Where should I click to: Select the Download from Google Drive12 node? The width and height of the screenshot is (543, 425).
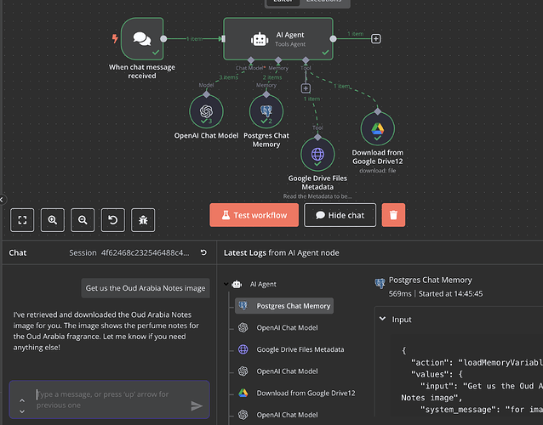(x=378, y=128)
